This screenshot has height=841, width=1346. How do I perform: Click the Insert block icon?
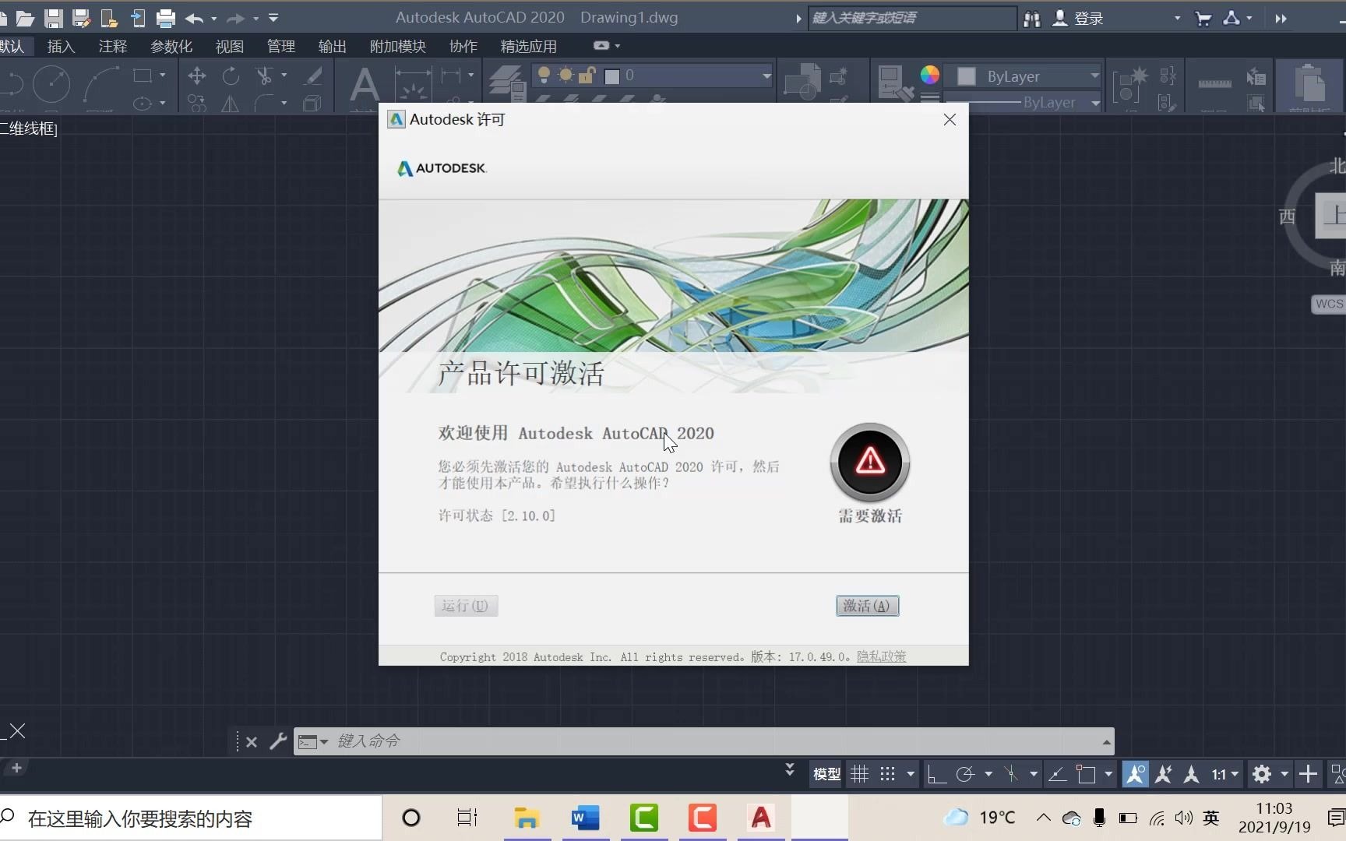click(802, 83)
